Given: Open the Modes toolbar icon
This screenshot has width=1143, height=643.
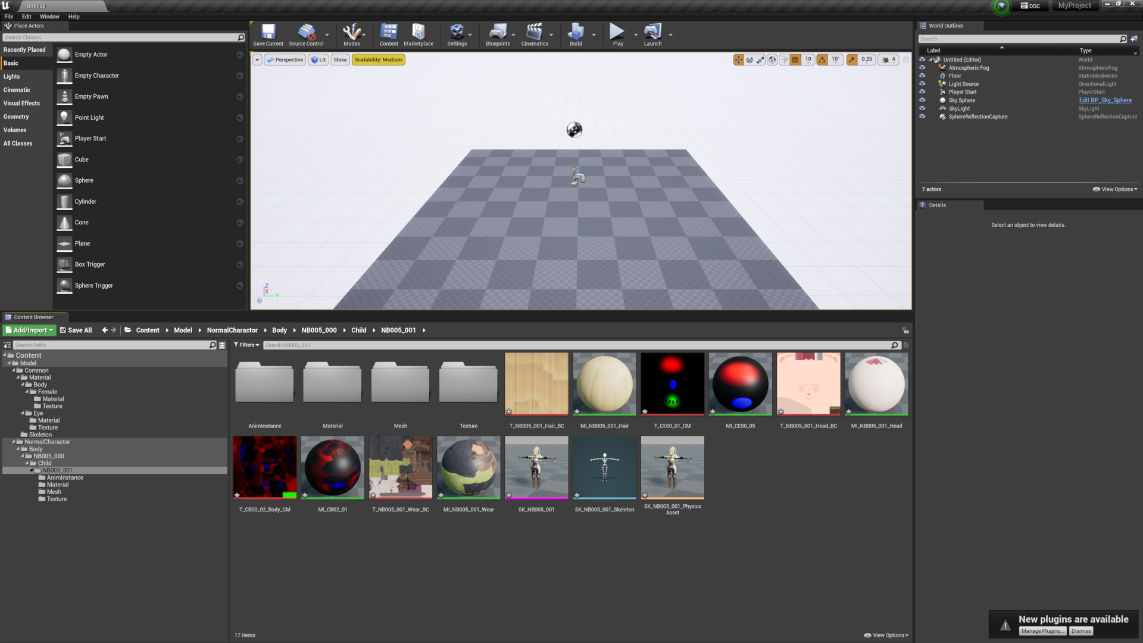Looking at the screenshot, I should point(351,35).
